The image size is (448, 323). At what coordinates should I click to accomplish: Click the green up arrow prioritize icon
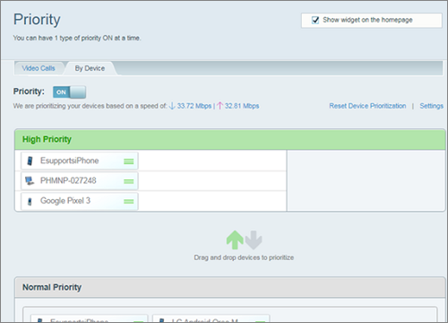[x=235, y=240]
